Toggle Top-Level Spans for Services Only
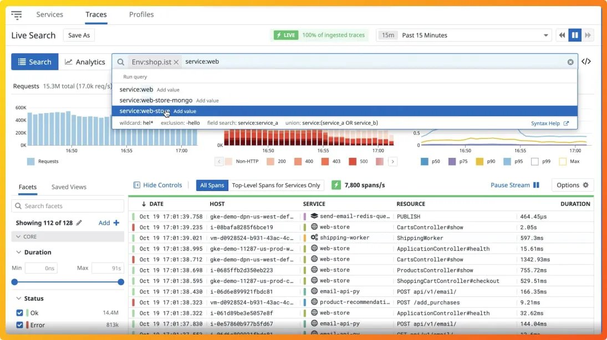Viewport: 607px width, 340px height. (x=276, y=185)
